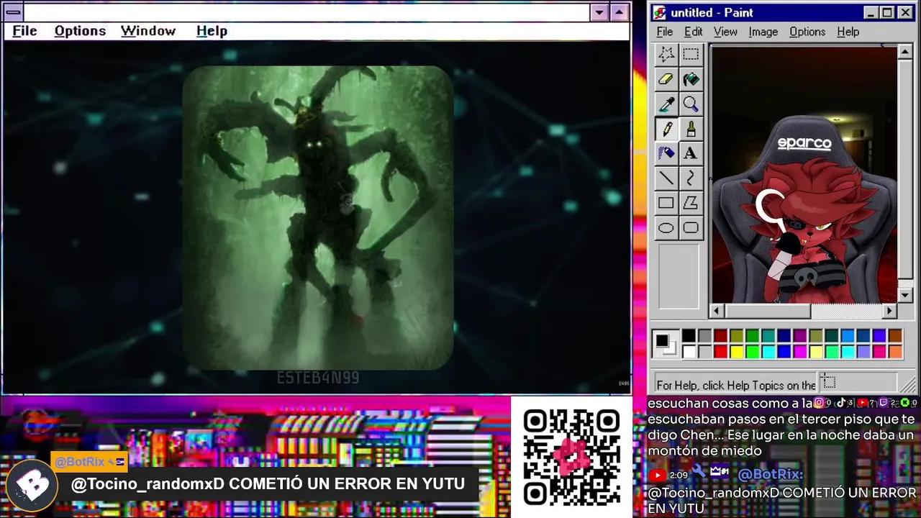This screenshot has height=518, width=921.
Task: Click the Instagram icon in the stream overlay
Action: pyautogui.click(x=818, y=403)
